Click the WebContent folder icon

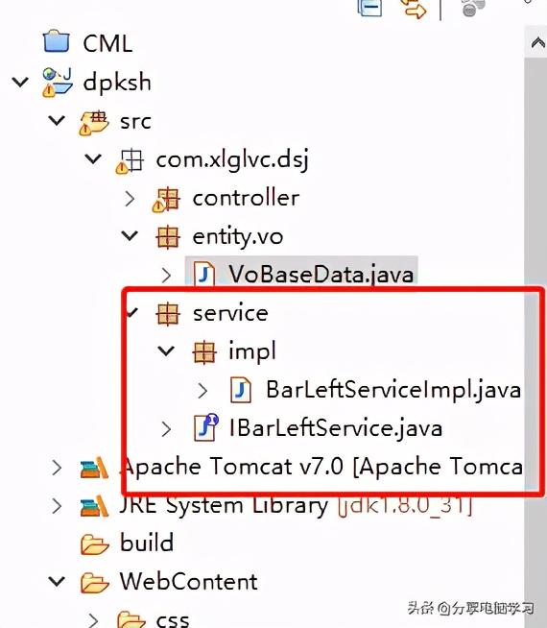94,582
